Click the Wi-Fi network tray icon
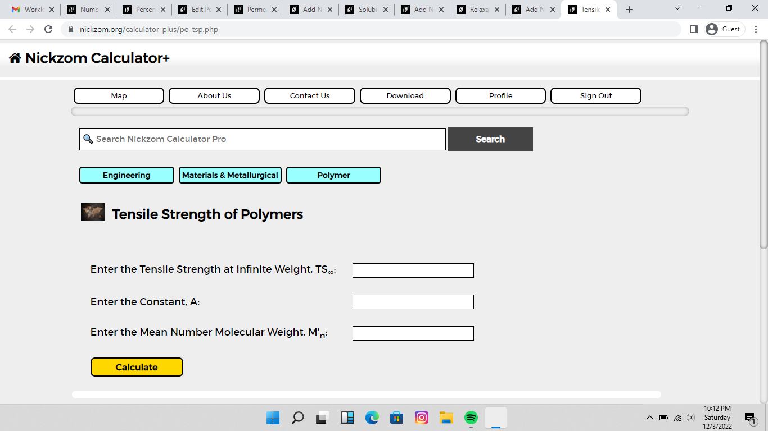This screenshot has width=768, height=431. tap(677, 418)
